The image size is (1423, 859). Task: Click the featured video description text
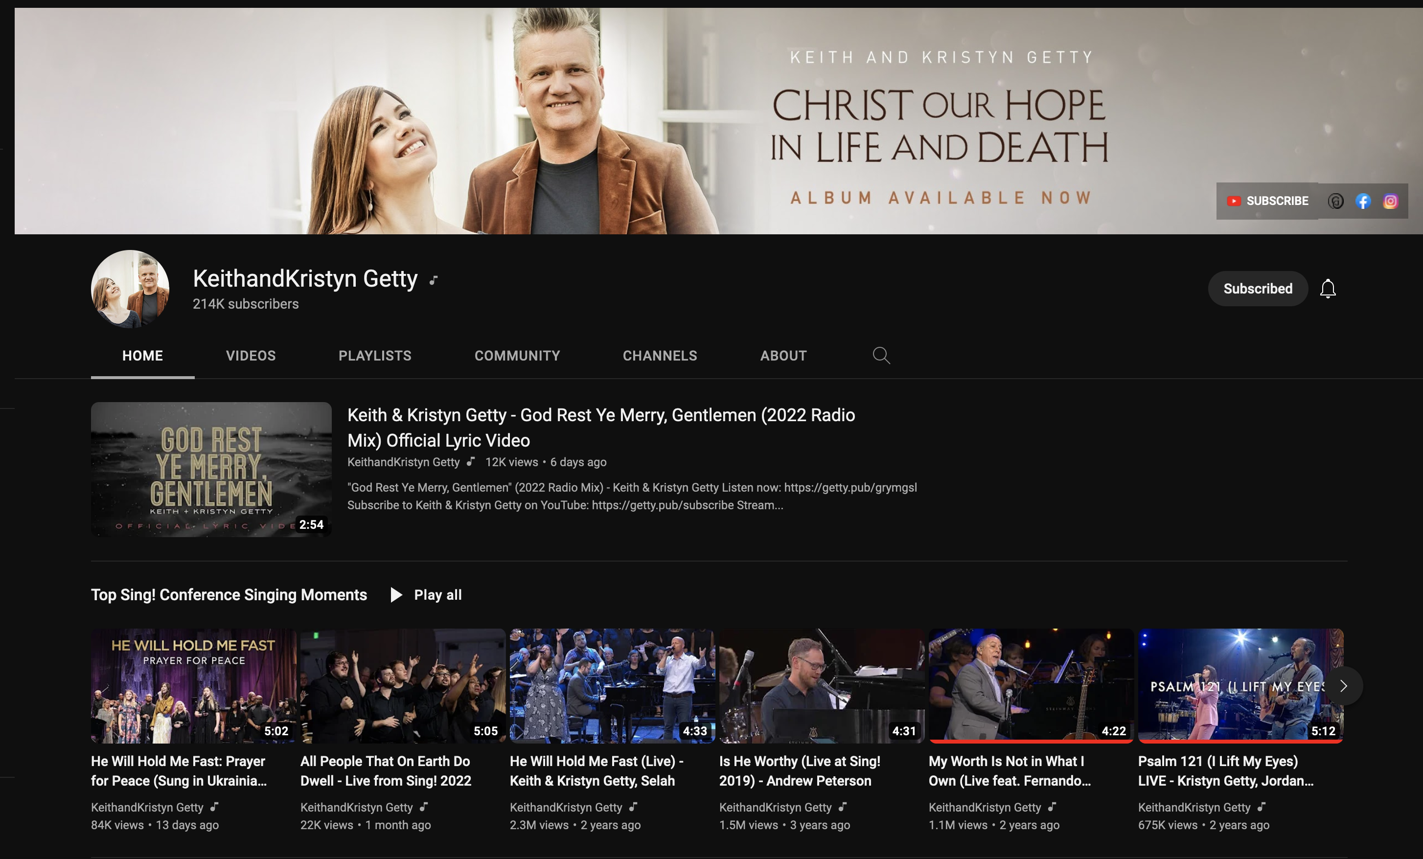coord(632,497)
